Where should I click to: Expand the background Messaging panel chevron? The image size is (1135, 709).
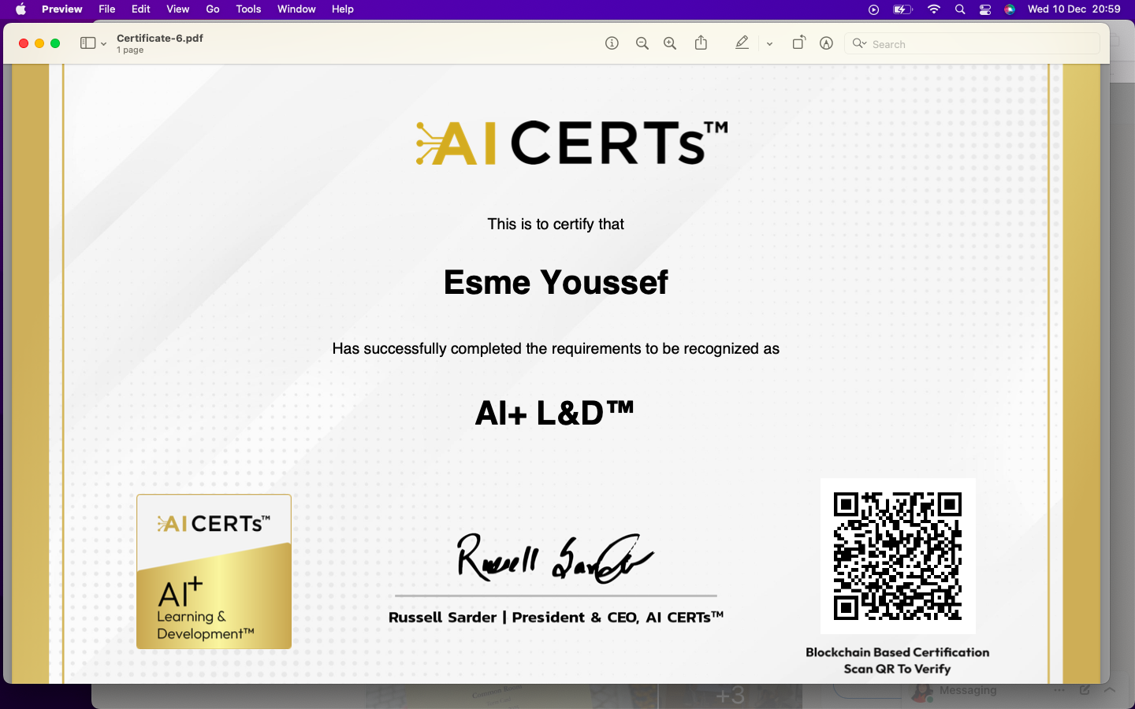[x=1110, y=690]
